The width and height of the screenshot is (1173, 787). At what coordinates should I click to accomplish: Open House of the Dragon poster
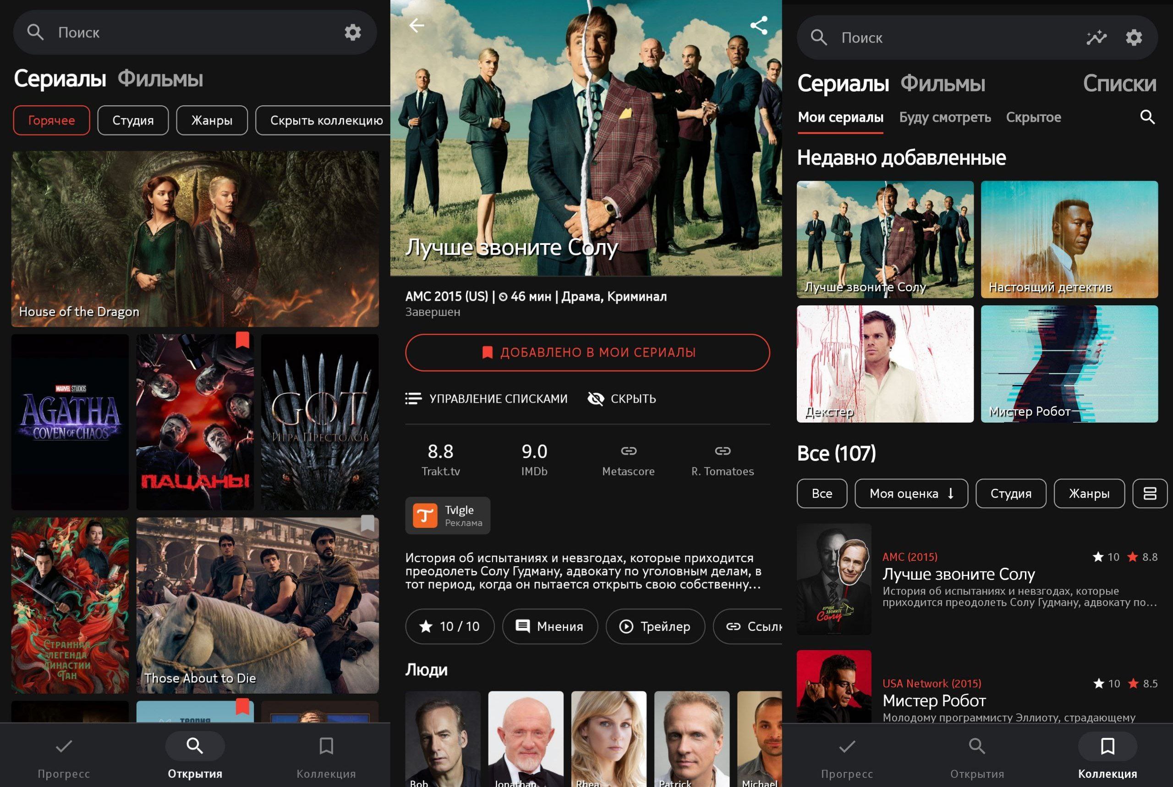pyautogui.click(x=195, y=239)
